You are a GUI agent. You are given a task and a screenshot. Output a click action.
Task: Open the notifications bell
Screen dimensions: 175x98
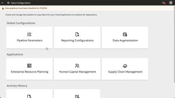coord(164,3)
